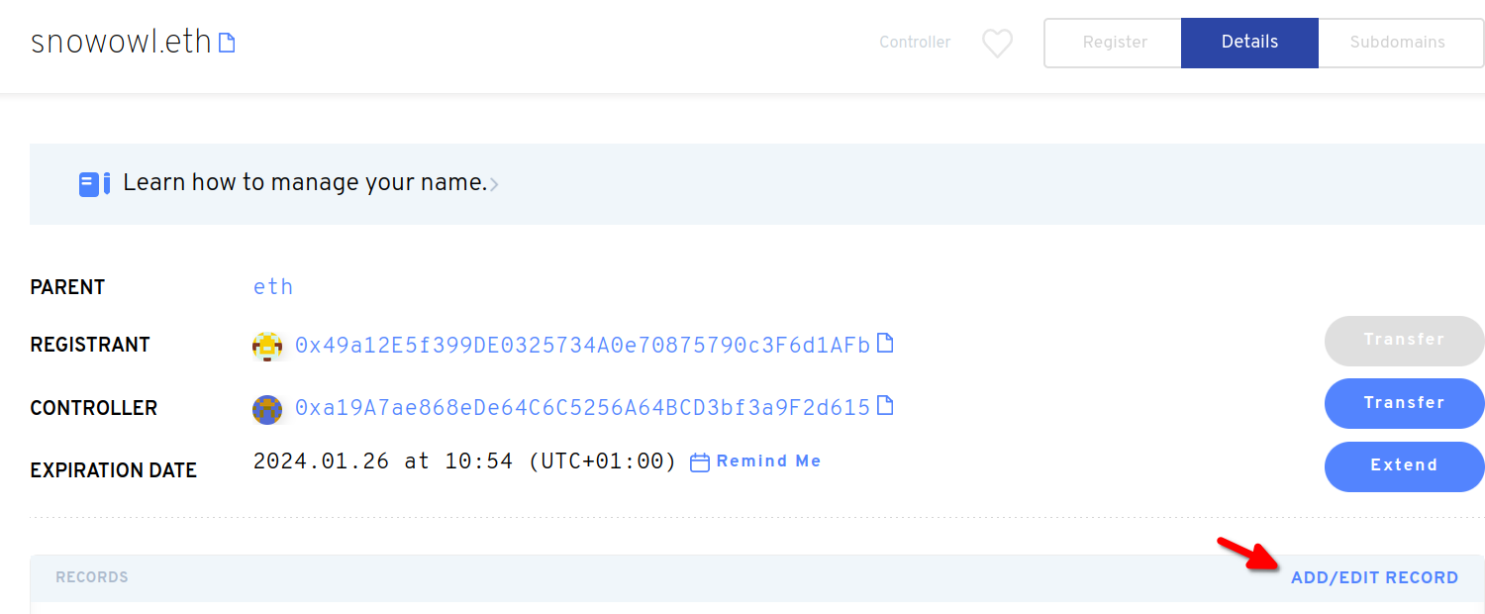
Task: Open the parent eth link
Action: click(273, 287)
